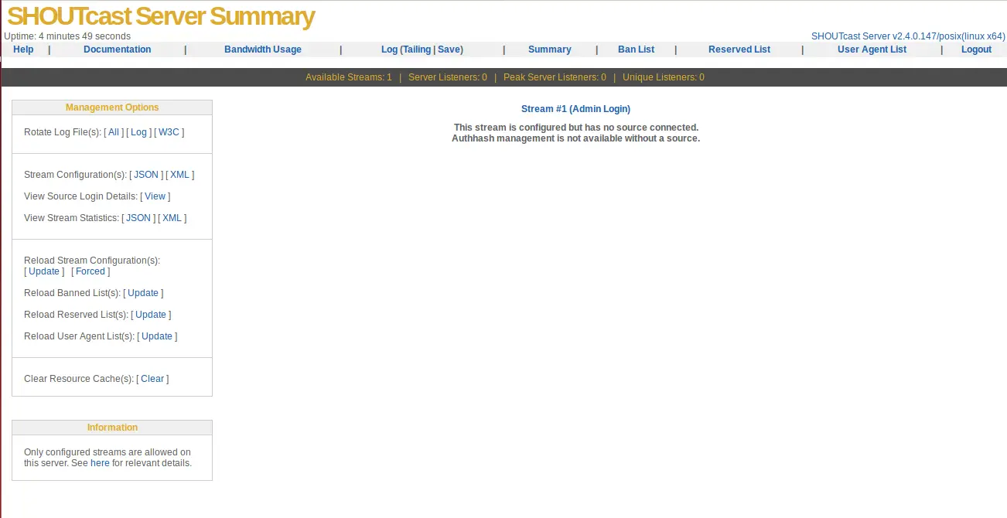Open the Reserved List page
Image resolution: width=1007 pixels, height=518 pixels.
click(739, 49)
